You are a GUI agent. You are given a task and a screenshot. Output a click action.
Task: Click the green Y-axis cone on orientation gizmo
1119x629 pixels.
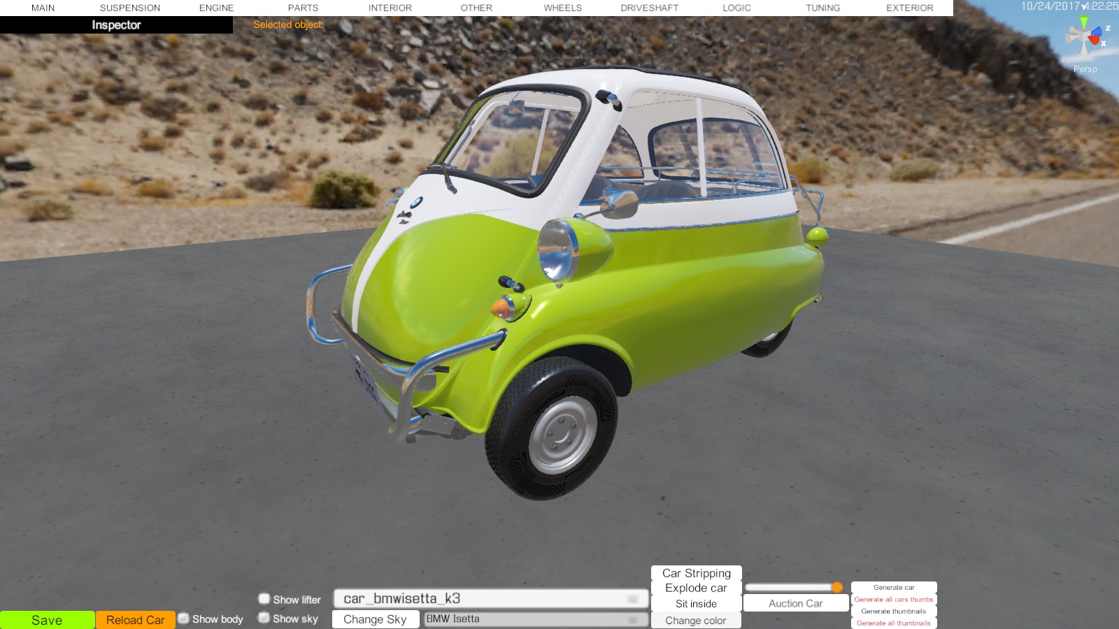click(x=1084, y=22)
